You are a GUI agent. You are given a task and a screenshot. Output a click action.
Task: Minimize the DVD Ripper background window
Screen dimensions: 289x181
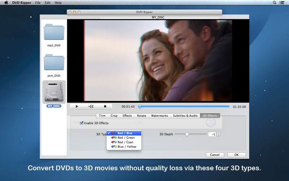(x=74, y=12)
